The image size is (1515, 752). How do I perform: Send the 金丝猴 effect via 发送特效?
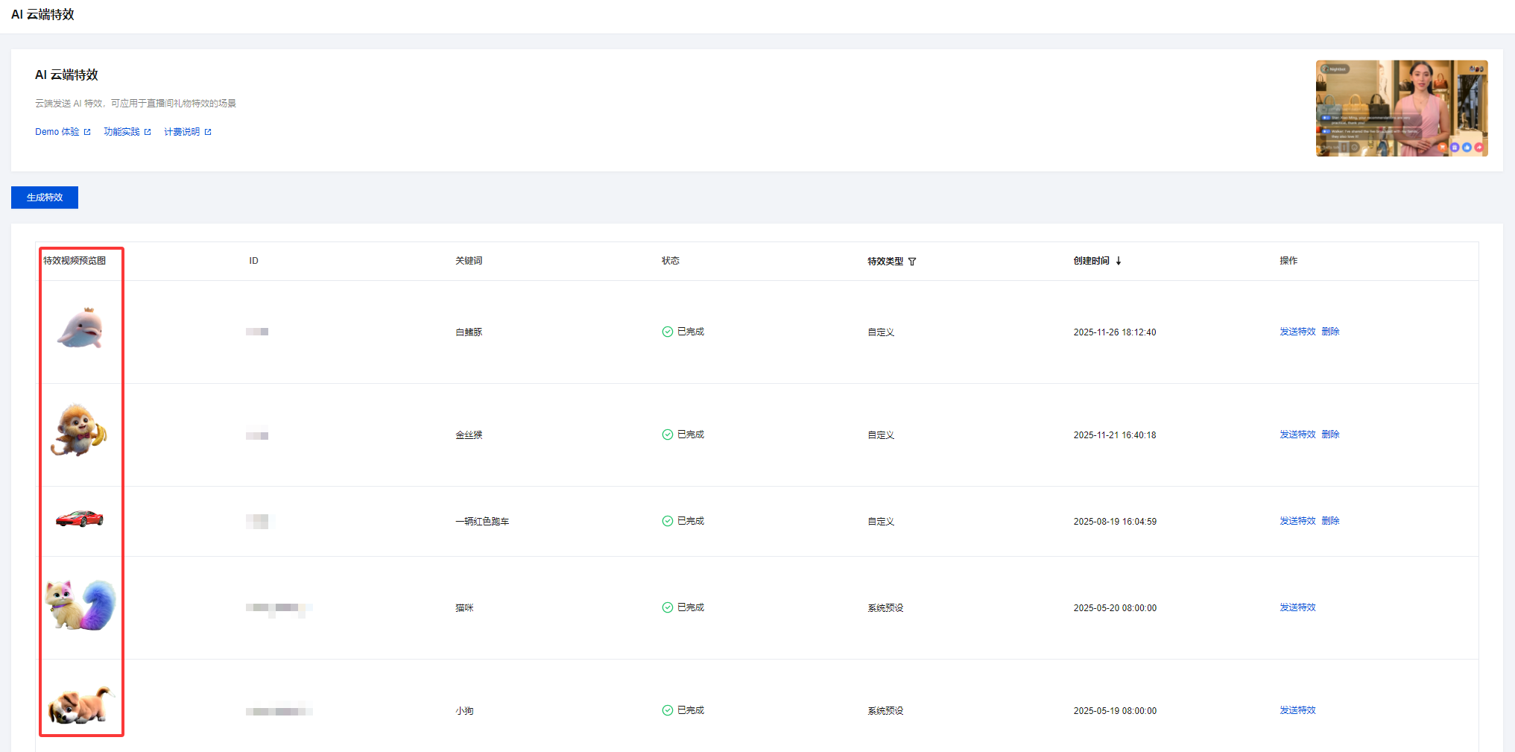coord(1297,435)
